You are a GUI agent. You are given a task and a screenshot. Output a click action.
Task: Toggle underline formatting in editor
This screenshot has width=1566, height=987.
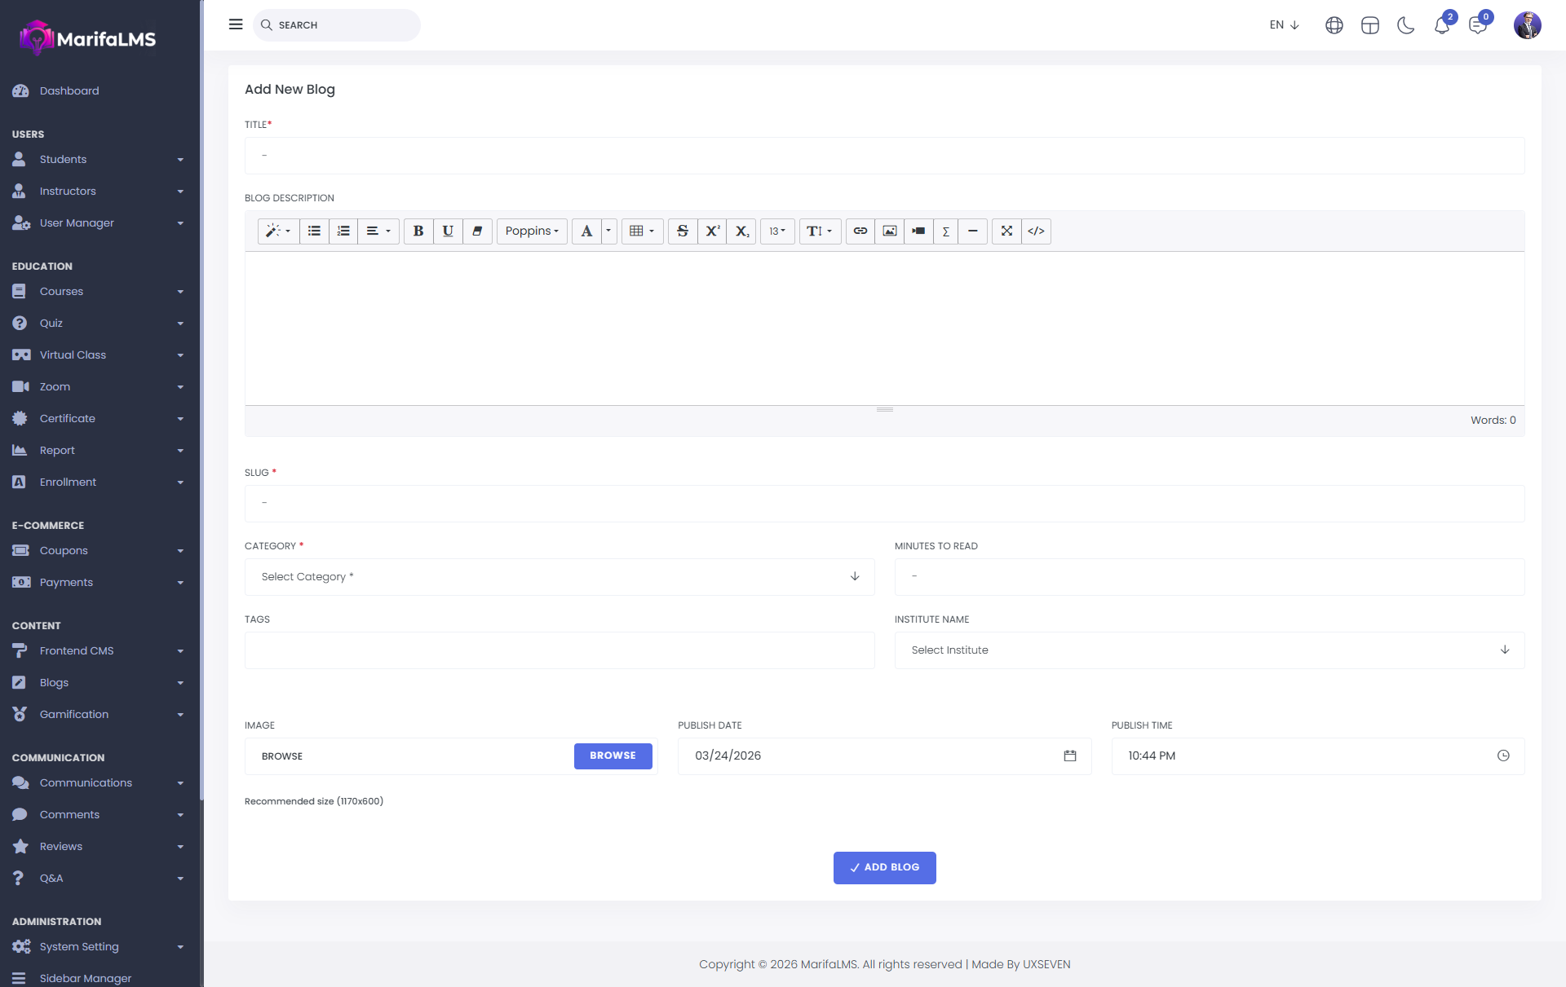click(x=448, y=231)
